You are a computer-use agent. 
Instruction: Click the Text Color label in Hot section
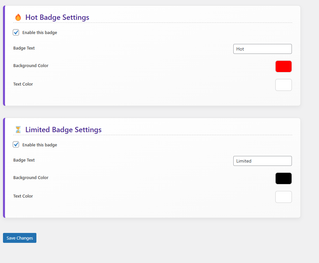tap(23, 84)
